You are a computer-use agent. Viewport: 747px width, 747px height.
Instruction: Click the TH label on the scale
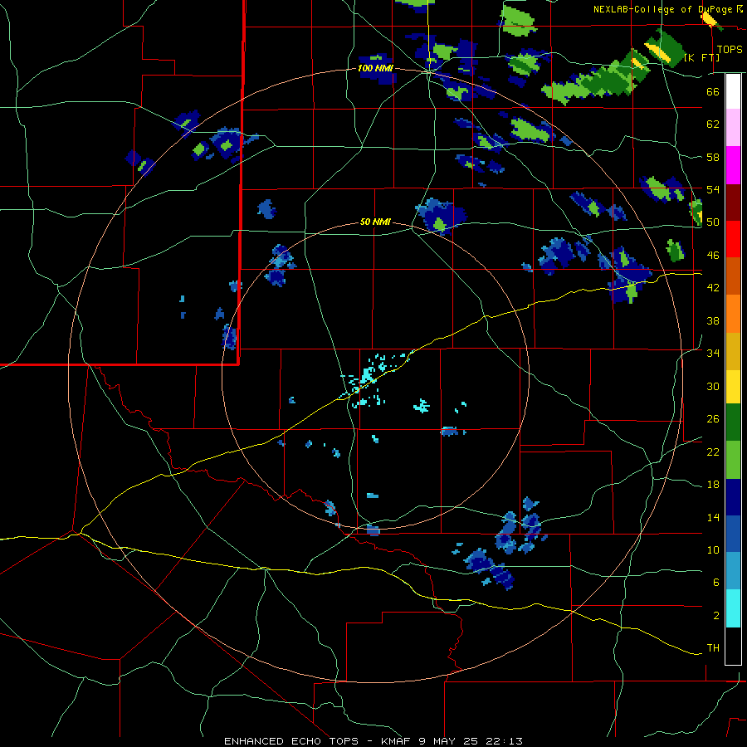713,648
